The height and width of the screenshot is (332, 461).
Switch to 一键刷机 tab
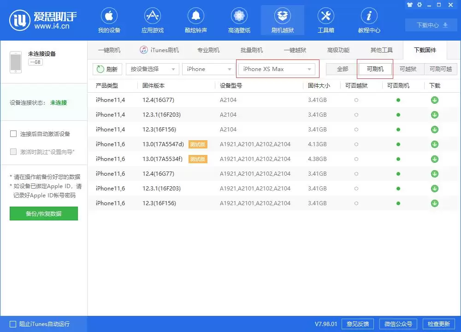(109, 50)
